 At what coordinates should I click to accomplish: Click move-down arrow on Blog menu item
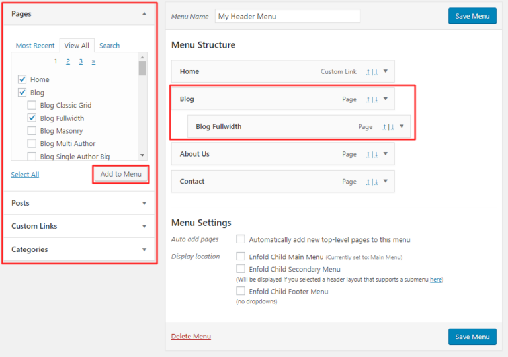(x=376, y=99)
